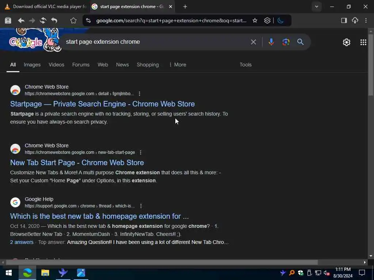Open File Explorer from the taskbar
This screenshot has width=374, height=280.
tap(45, 273)
